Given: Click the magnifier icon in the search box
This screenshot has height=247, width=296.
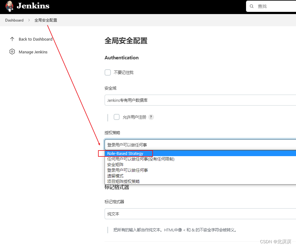Looking at the screenshot, I should coord(251,6).
